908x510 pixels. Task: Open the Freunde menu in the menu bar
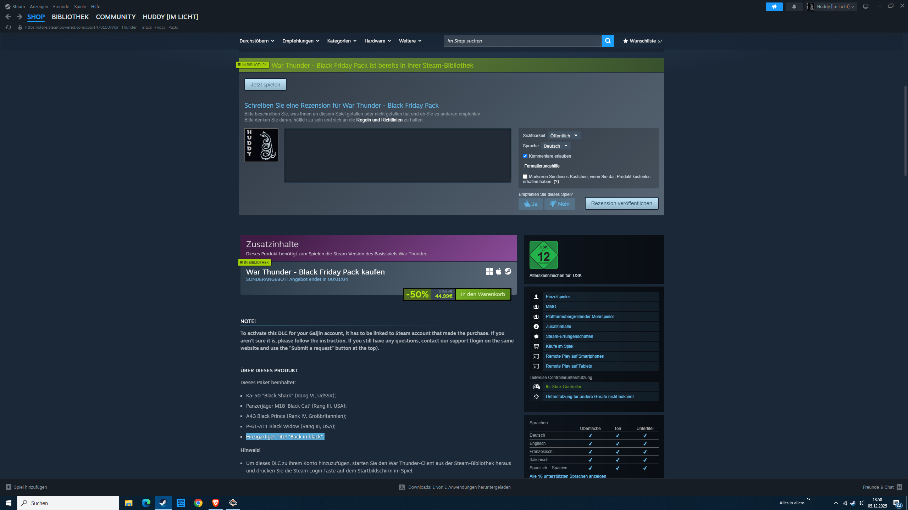pyautogui.click(x=61, y=6)
